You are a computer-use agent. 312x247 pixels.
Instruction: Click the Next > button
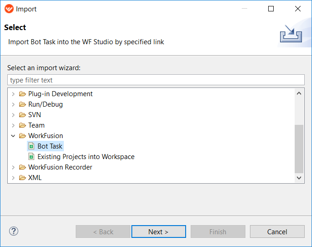click(159, 232)
